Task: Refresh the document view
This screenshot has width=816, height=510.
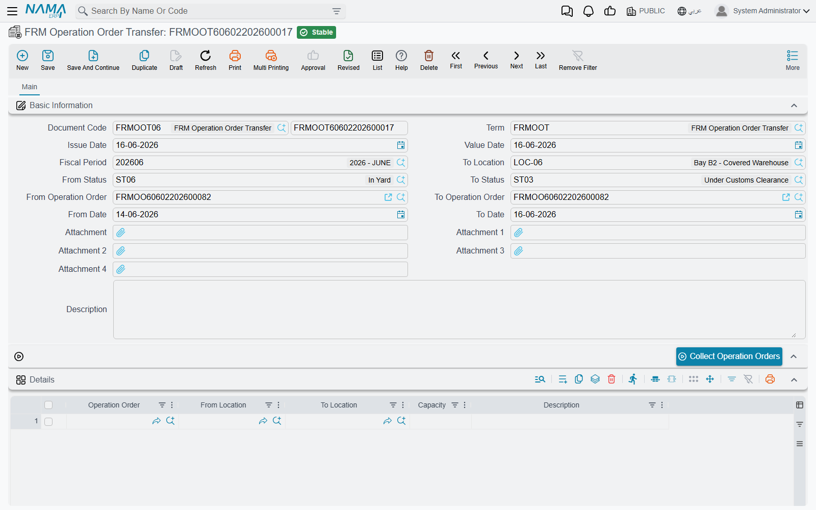Action: [x=206, y=60]
